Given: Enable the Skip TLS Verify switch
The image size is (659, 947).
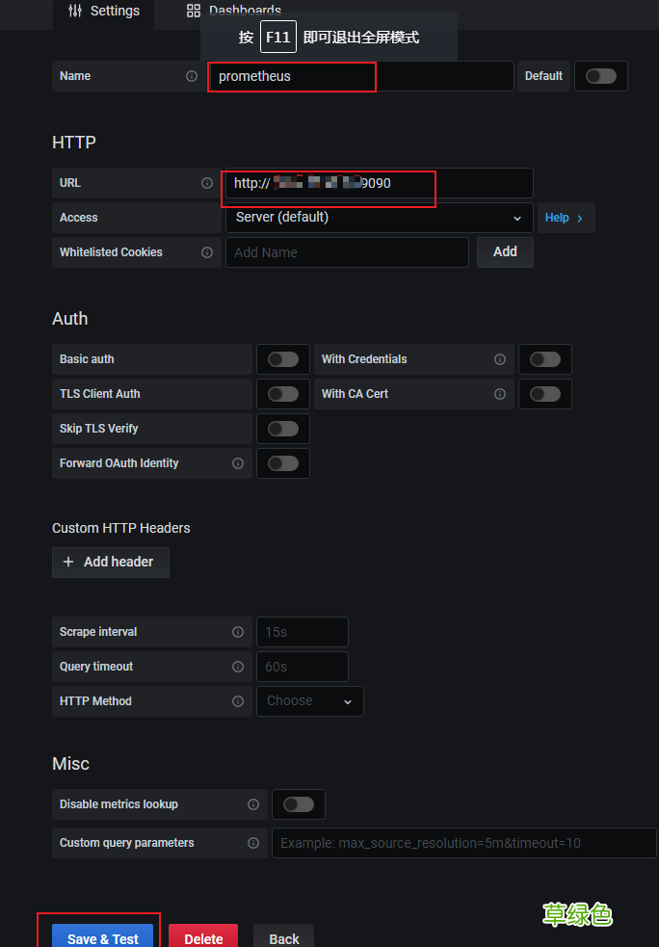Looking at the screenshot, I should [x=282, y=429].
